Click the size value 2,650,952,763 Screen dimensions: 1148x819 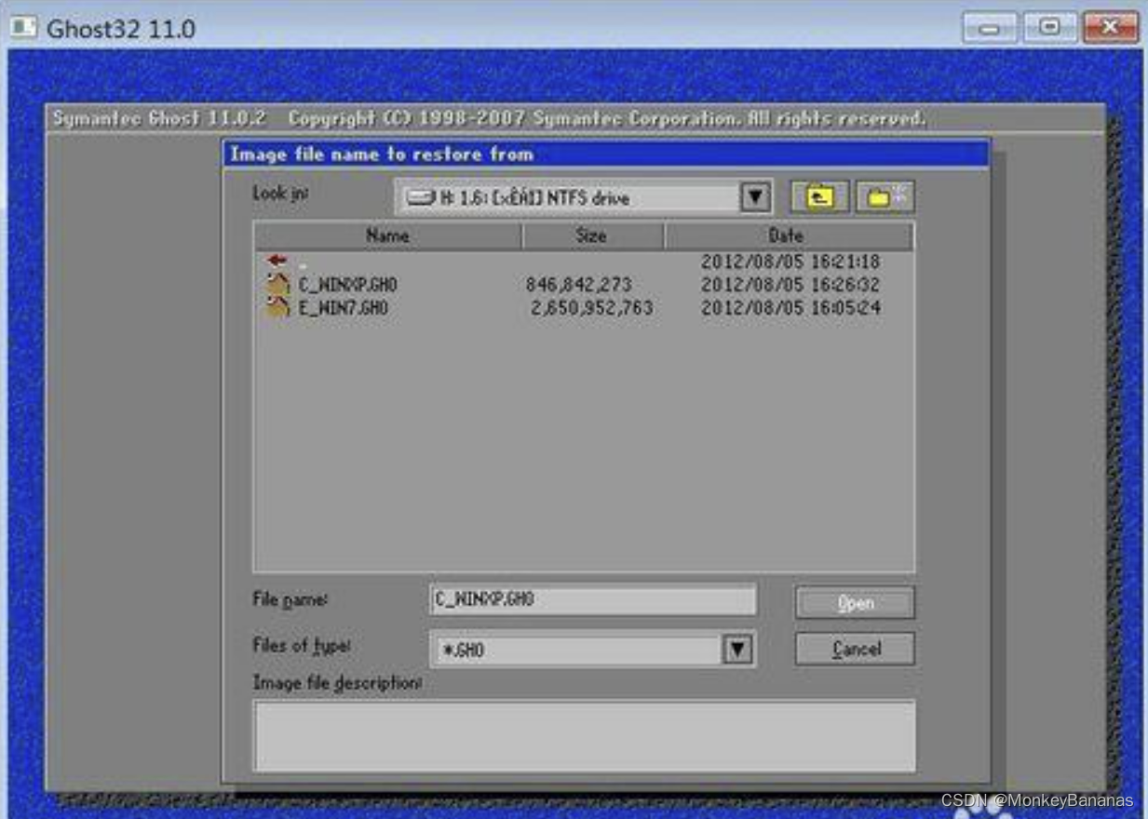tap(591, 308)
